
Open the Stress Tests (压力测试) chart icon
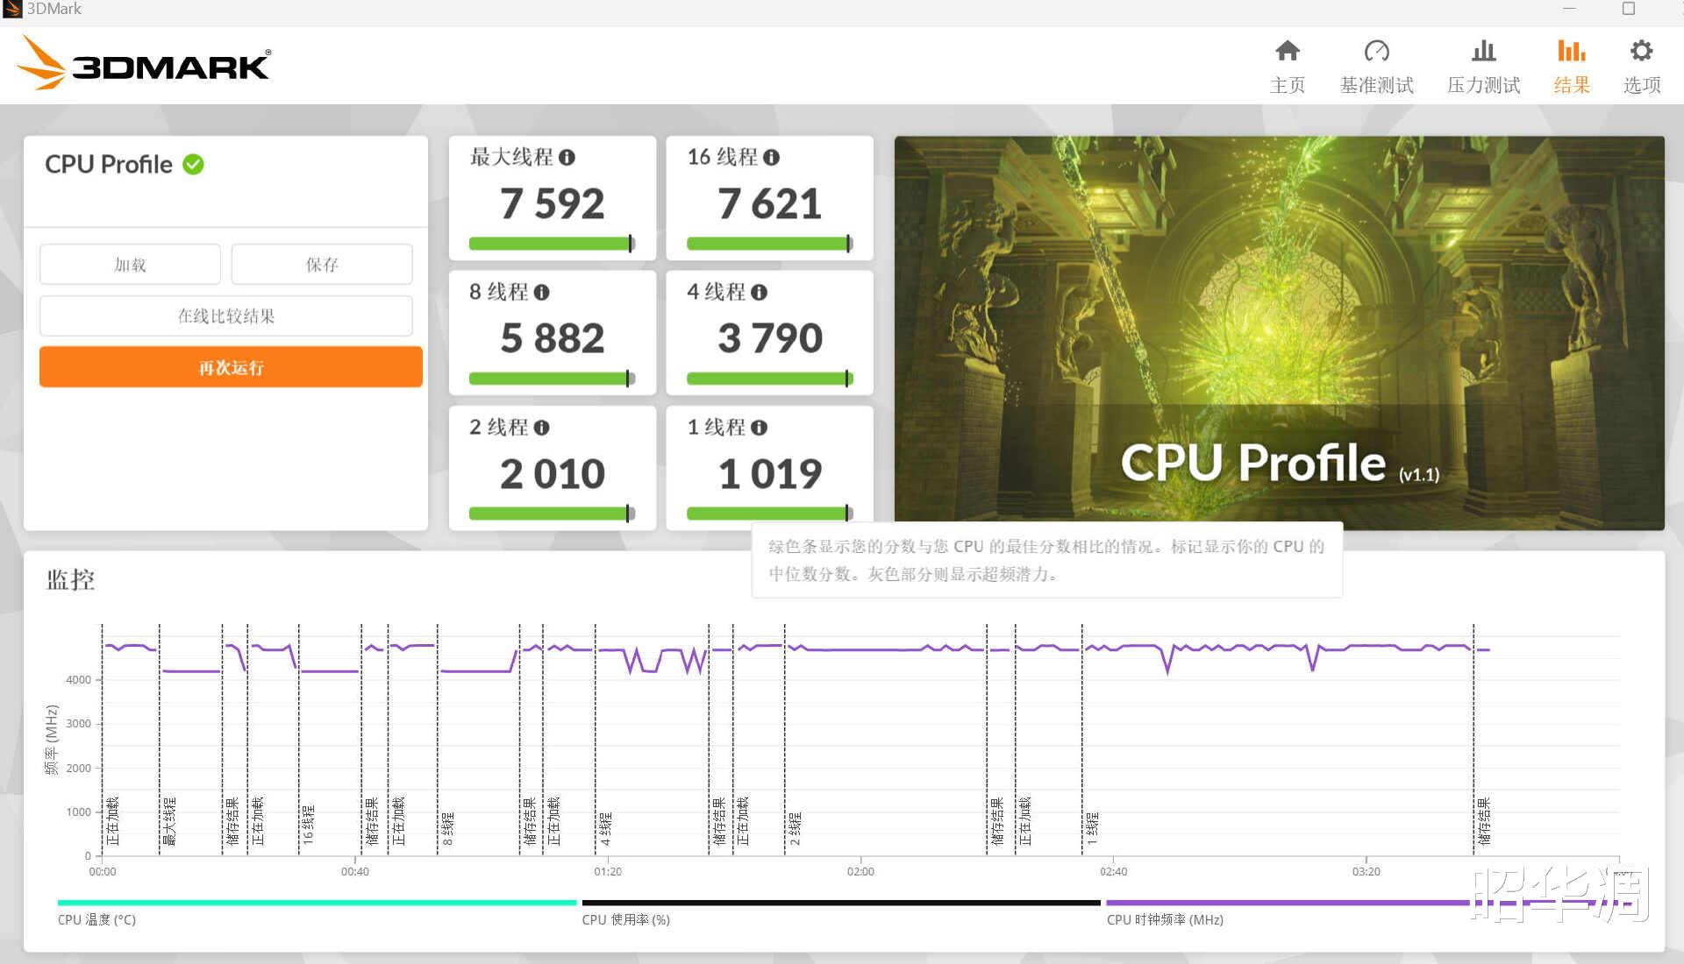1483,51
